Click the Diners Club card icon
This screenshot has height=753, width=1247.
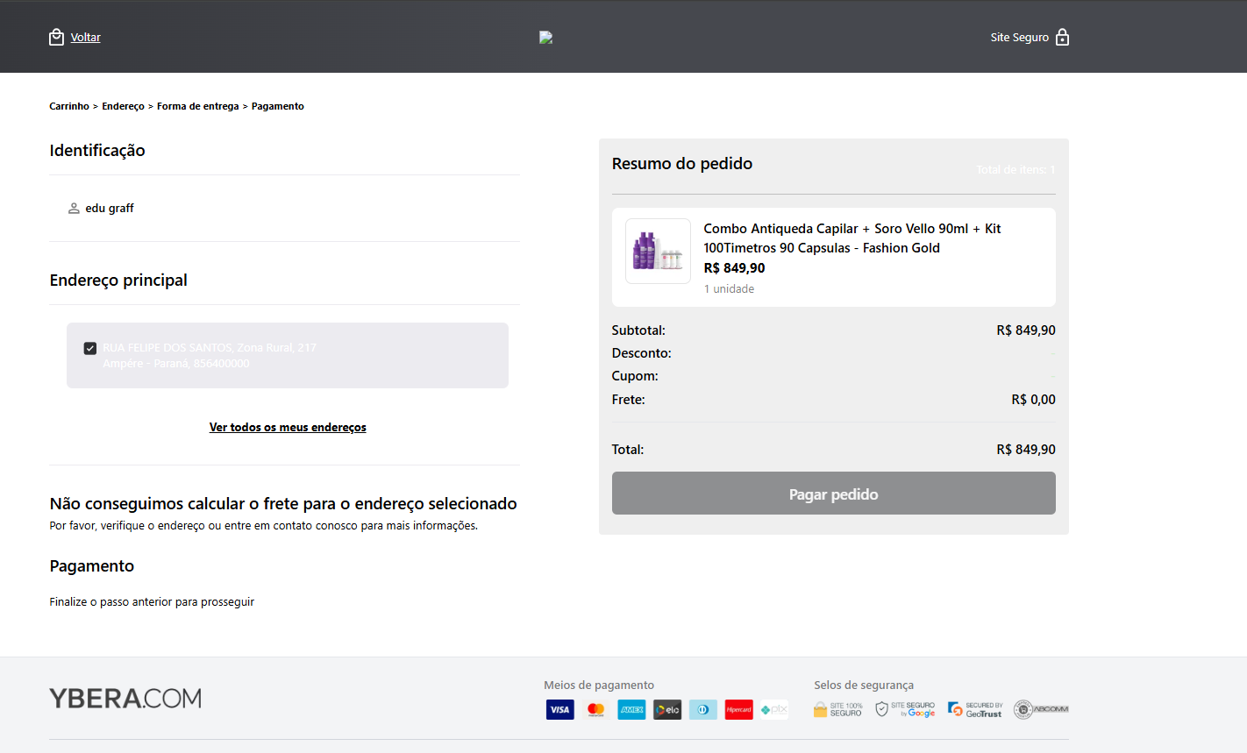(703, 710)
